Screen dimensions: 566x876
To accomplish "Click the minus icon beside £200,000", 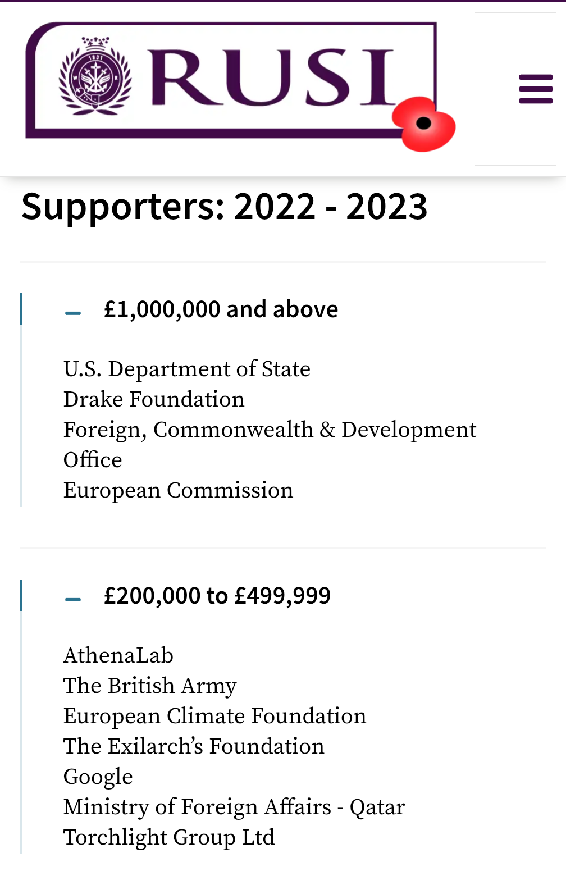I will [x=73, y=599].
